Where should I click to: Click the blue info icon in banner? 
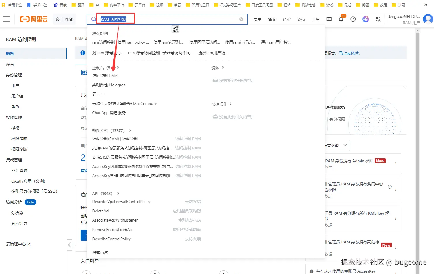pos(83,53)
